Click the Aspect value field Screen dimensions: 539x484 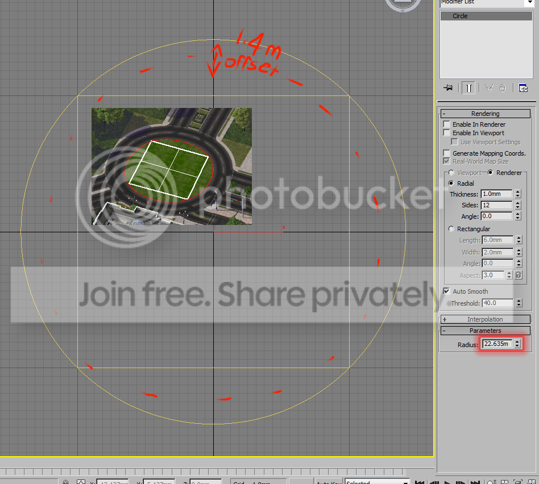[x=493, y=275]
